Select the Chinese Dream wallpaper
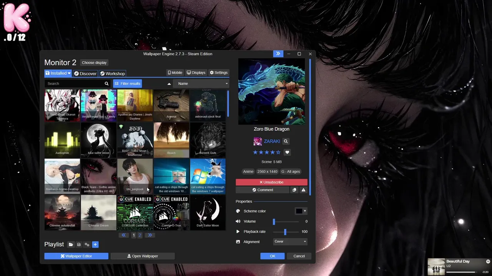Image resolution: width=492 pixels, height=276 pixels. [98, 213]
